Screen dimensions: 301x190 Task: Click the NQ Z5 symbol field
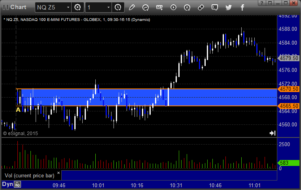[53, 8]
